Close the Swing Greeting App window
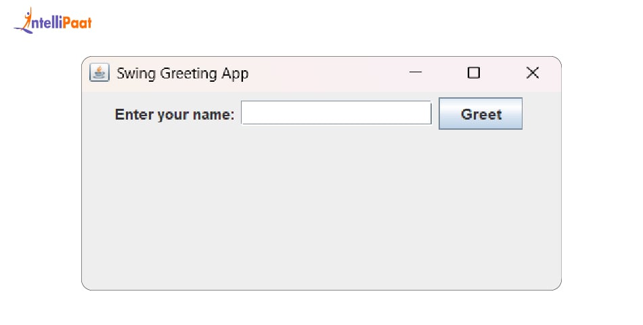The width and height of the screenshot is (643, 325). click(532, 72)
